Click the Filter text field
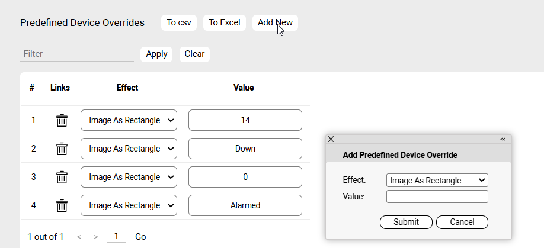This screenshot has width=544, height=248. [x=77, y=54]
